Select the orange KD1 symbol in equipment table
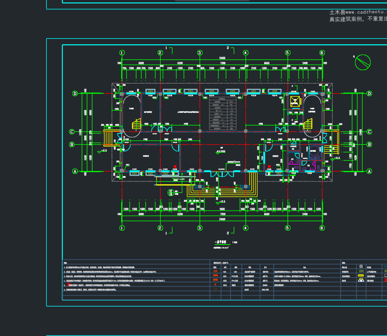The height and width of the screenshot is (336, 387). tap(215, 275)
